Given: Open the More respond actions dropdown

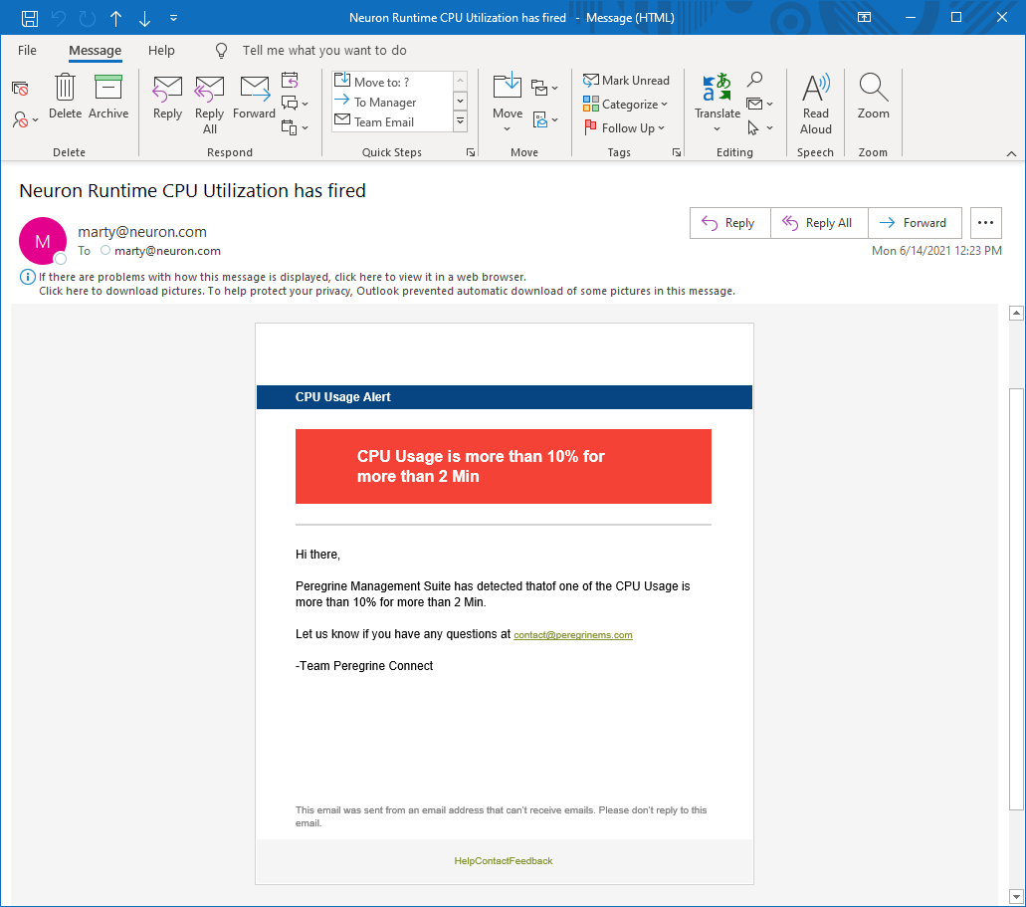Looking at the screenshot, I should click(295, 127).
